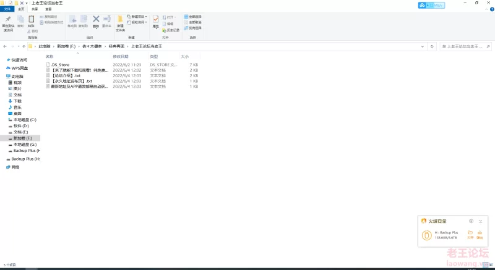The width and height of the screenshot is (495, 270).
Task: Click the Move to (移动到) icon
Action: tap(72, 22)
